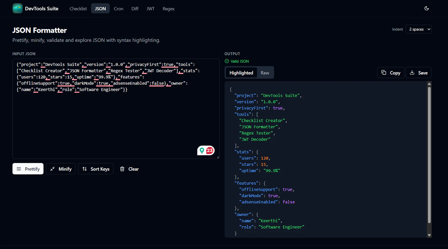Switch to the JWT tool

tap(150, 9)
